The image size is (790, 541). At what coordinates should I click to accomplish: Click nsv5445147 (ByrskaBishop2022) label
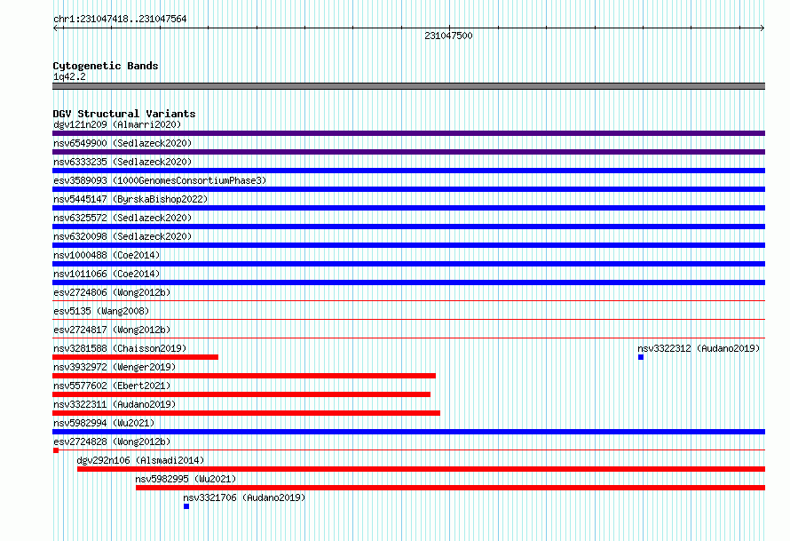pyautogui.click(x=130, y=199)
